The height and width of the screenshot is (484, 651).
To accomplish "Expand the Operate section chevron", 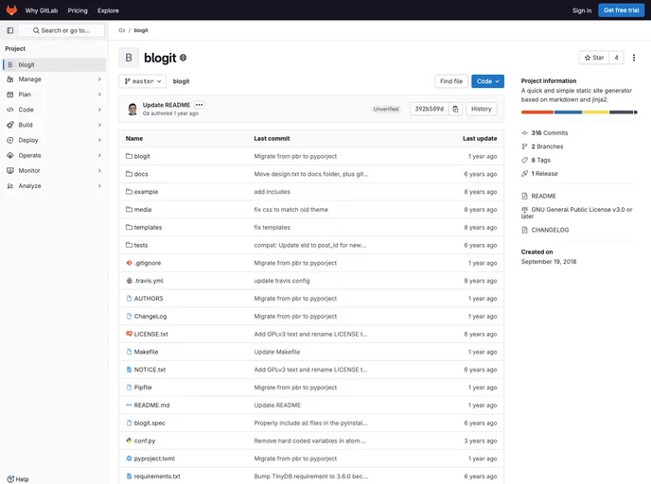I will tap(99, 155).
